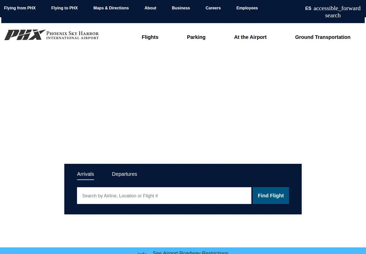Select the Arrivals tab
Screen dimensions: 366x254
coord(86,174)
